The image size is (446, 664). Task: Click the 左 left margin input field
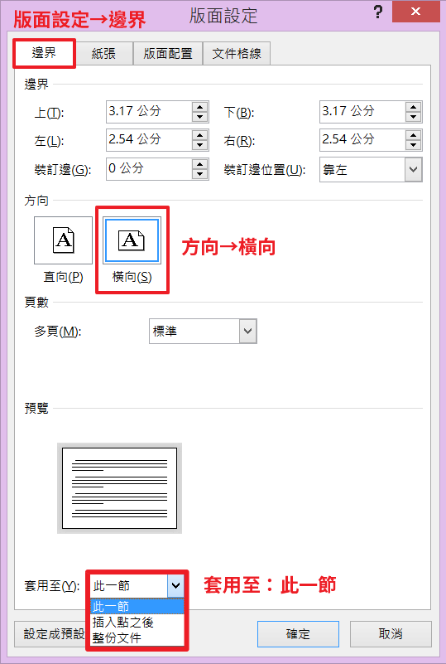point(149,140)
